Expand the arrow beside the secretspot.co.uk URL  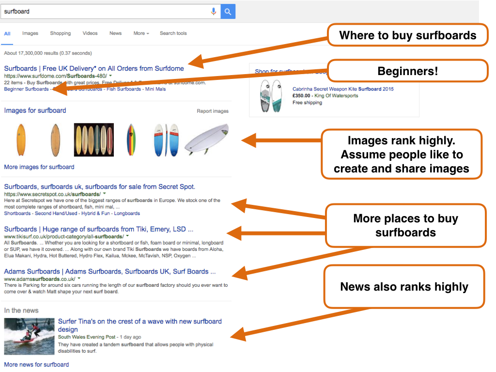point(105,194)
